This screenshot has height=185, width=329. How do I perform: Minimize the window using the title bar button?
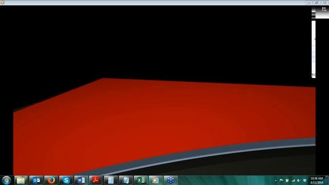click(309, 3)
